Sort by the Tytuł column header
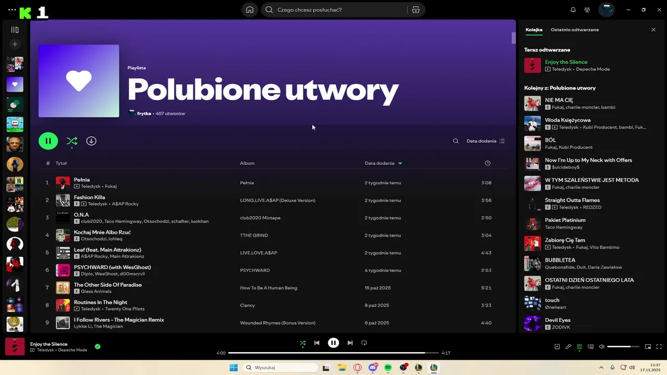Viewport: 667px width, 375px height. 61,163
